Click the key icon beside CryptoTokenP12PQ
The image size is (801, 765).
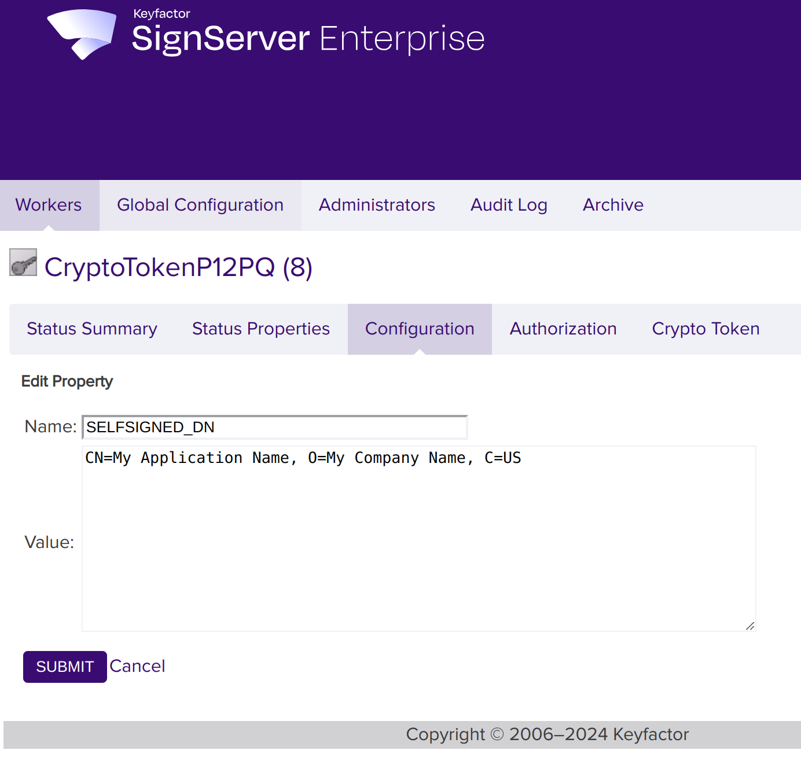click(23, 263)
